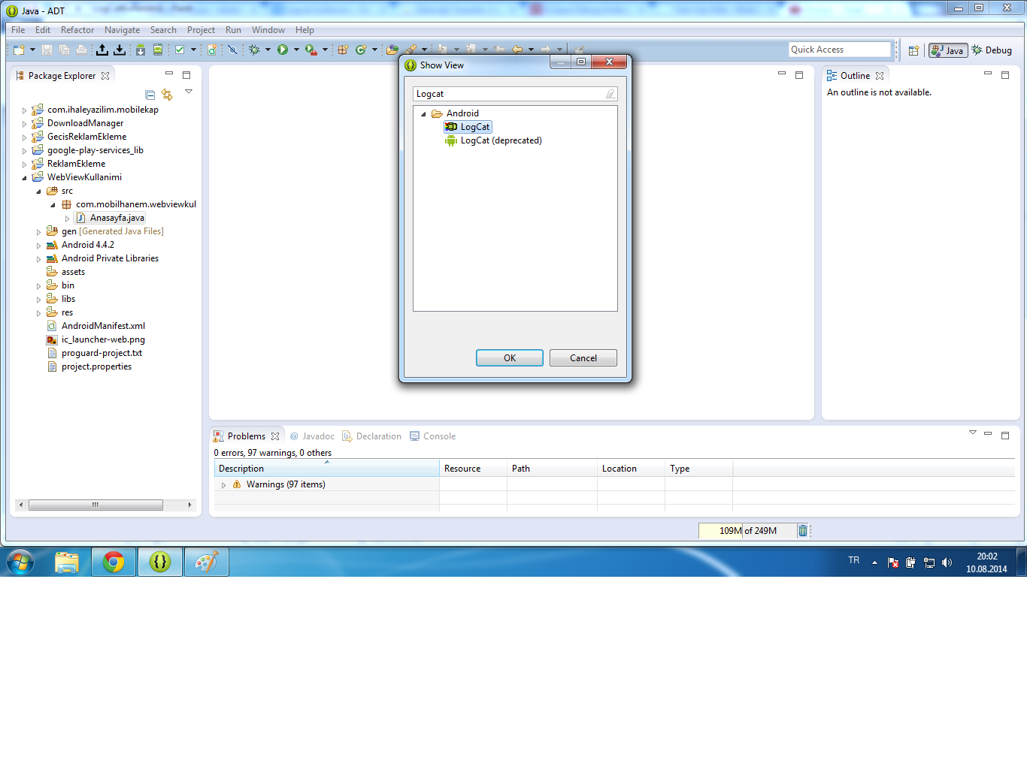Image resolution: width=1027 pixels, height=769 pixels.
Task: Click the Print toolbar icon
Action: coord(81,50)
